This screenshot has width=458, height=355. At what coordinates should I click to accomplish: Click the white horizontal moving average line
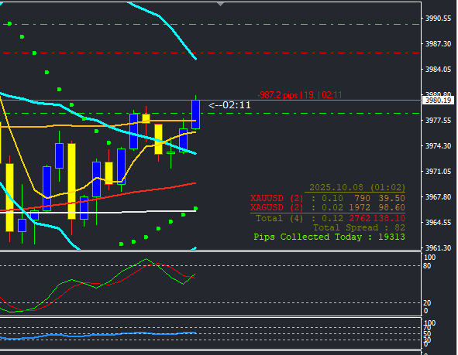[x=98, y=212]
